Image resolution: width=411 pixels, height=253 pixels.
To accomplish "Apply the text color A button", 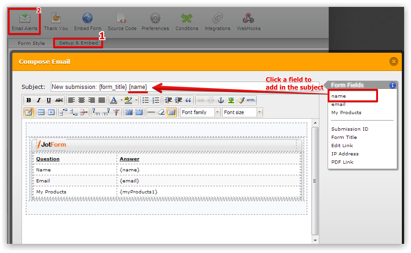I will 114,100.
